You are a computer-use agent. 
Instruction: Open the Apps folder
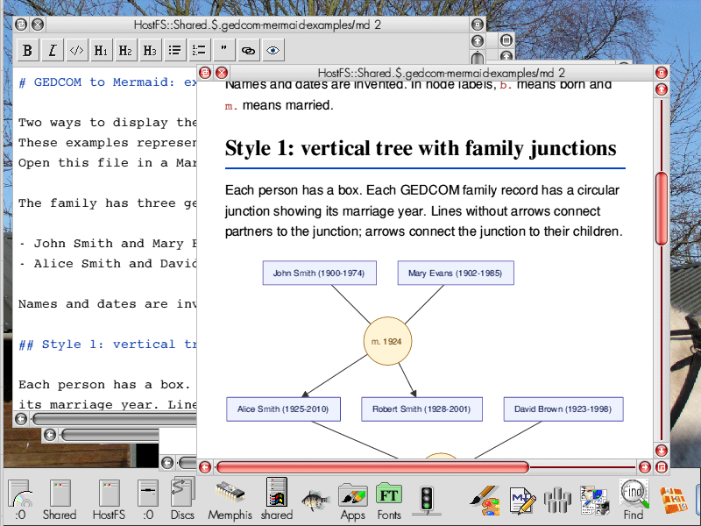click(x=353, y=501)
